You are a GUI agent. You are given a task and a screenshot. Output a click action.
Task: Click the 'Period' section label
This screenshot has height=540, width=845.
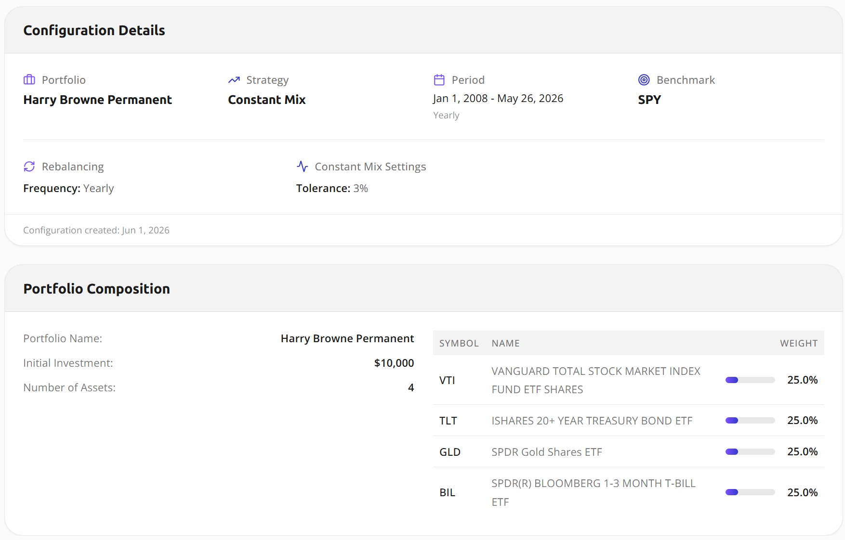[468, 80]
